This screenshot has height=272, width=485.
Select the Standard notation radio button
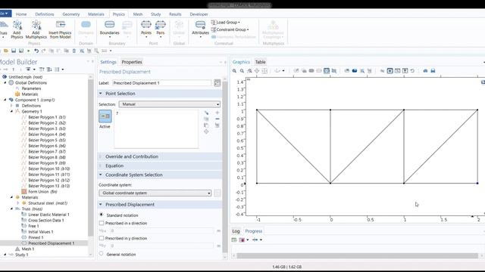(x=102, y=215)
